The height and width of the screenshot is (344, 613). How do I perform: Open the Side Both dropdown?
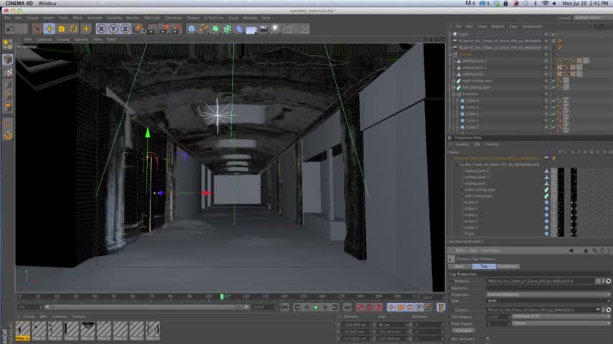tap(548, 301)
